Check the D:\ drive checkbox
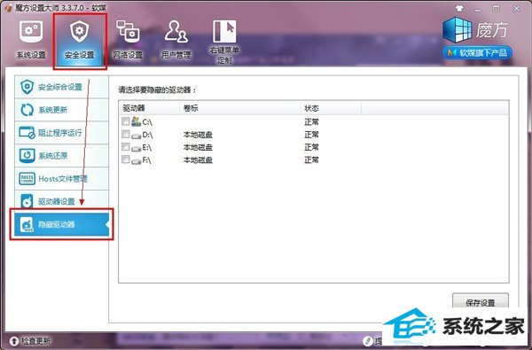The width and height of the screenshot is (532, 350). [x=126, y=135]
